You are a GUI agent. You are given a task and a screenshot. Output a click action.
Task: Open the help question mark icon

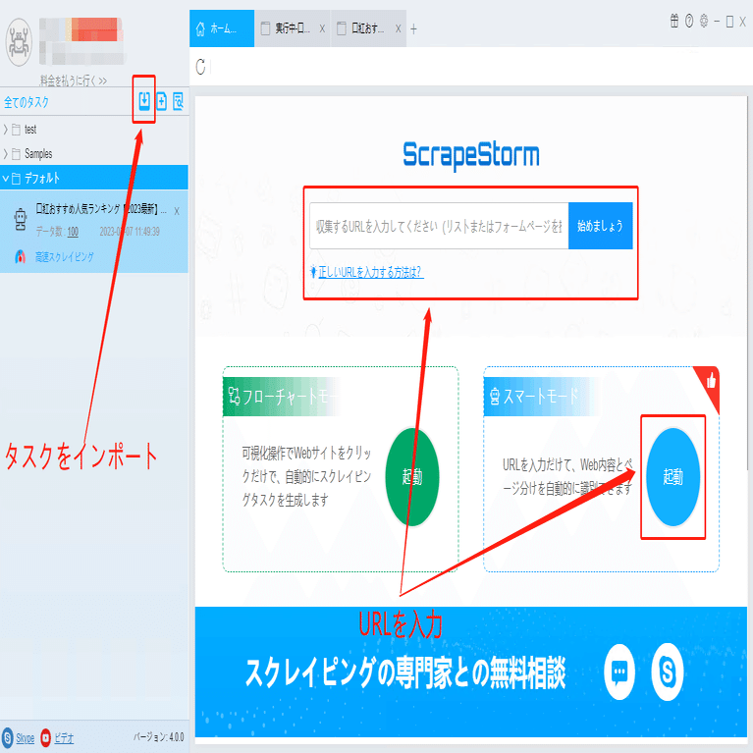coord(689,22)
